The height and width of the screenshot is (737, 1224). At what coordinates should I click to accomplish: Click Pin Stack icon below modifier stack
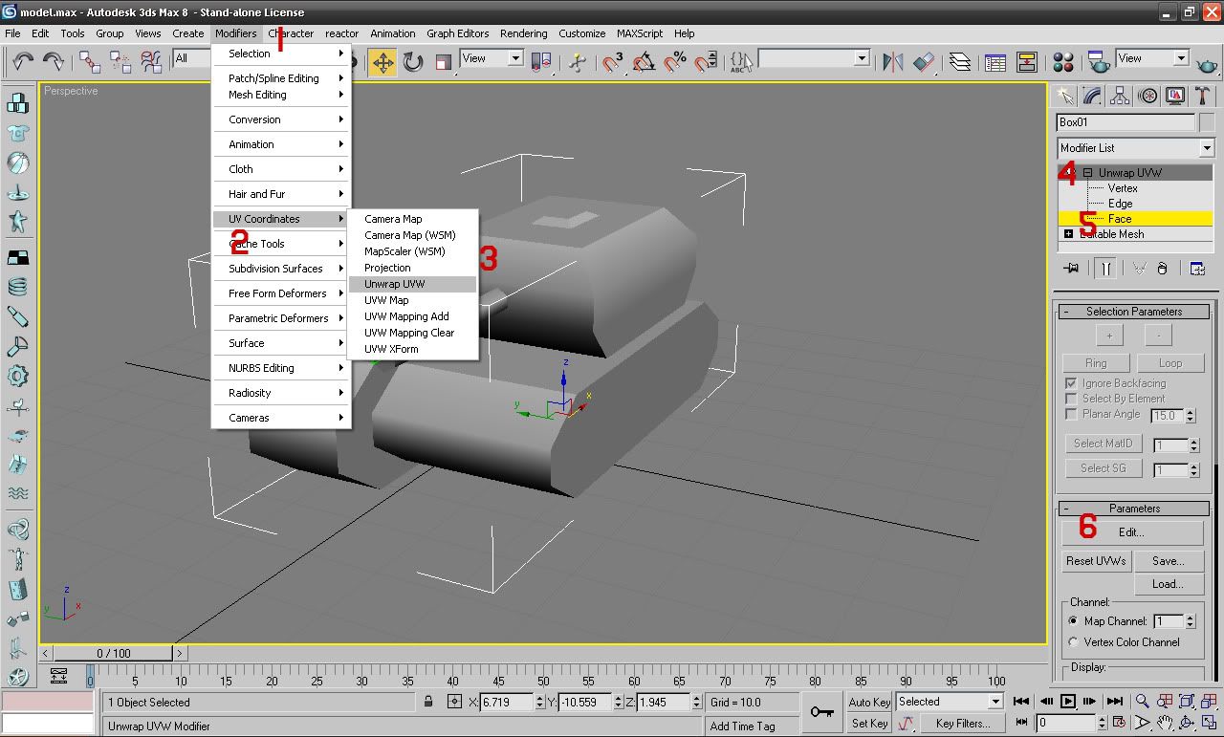pos(1071,269)
